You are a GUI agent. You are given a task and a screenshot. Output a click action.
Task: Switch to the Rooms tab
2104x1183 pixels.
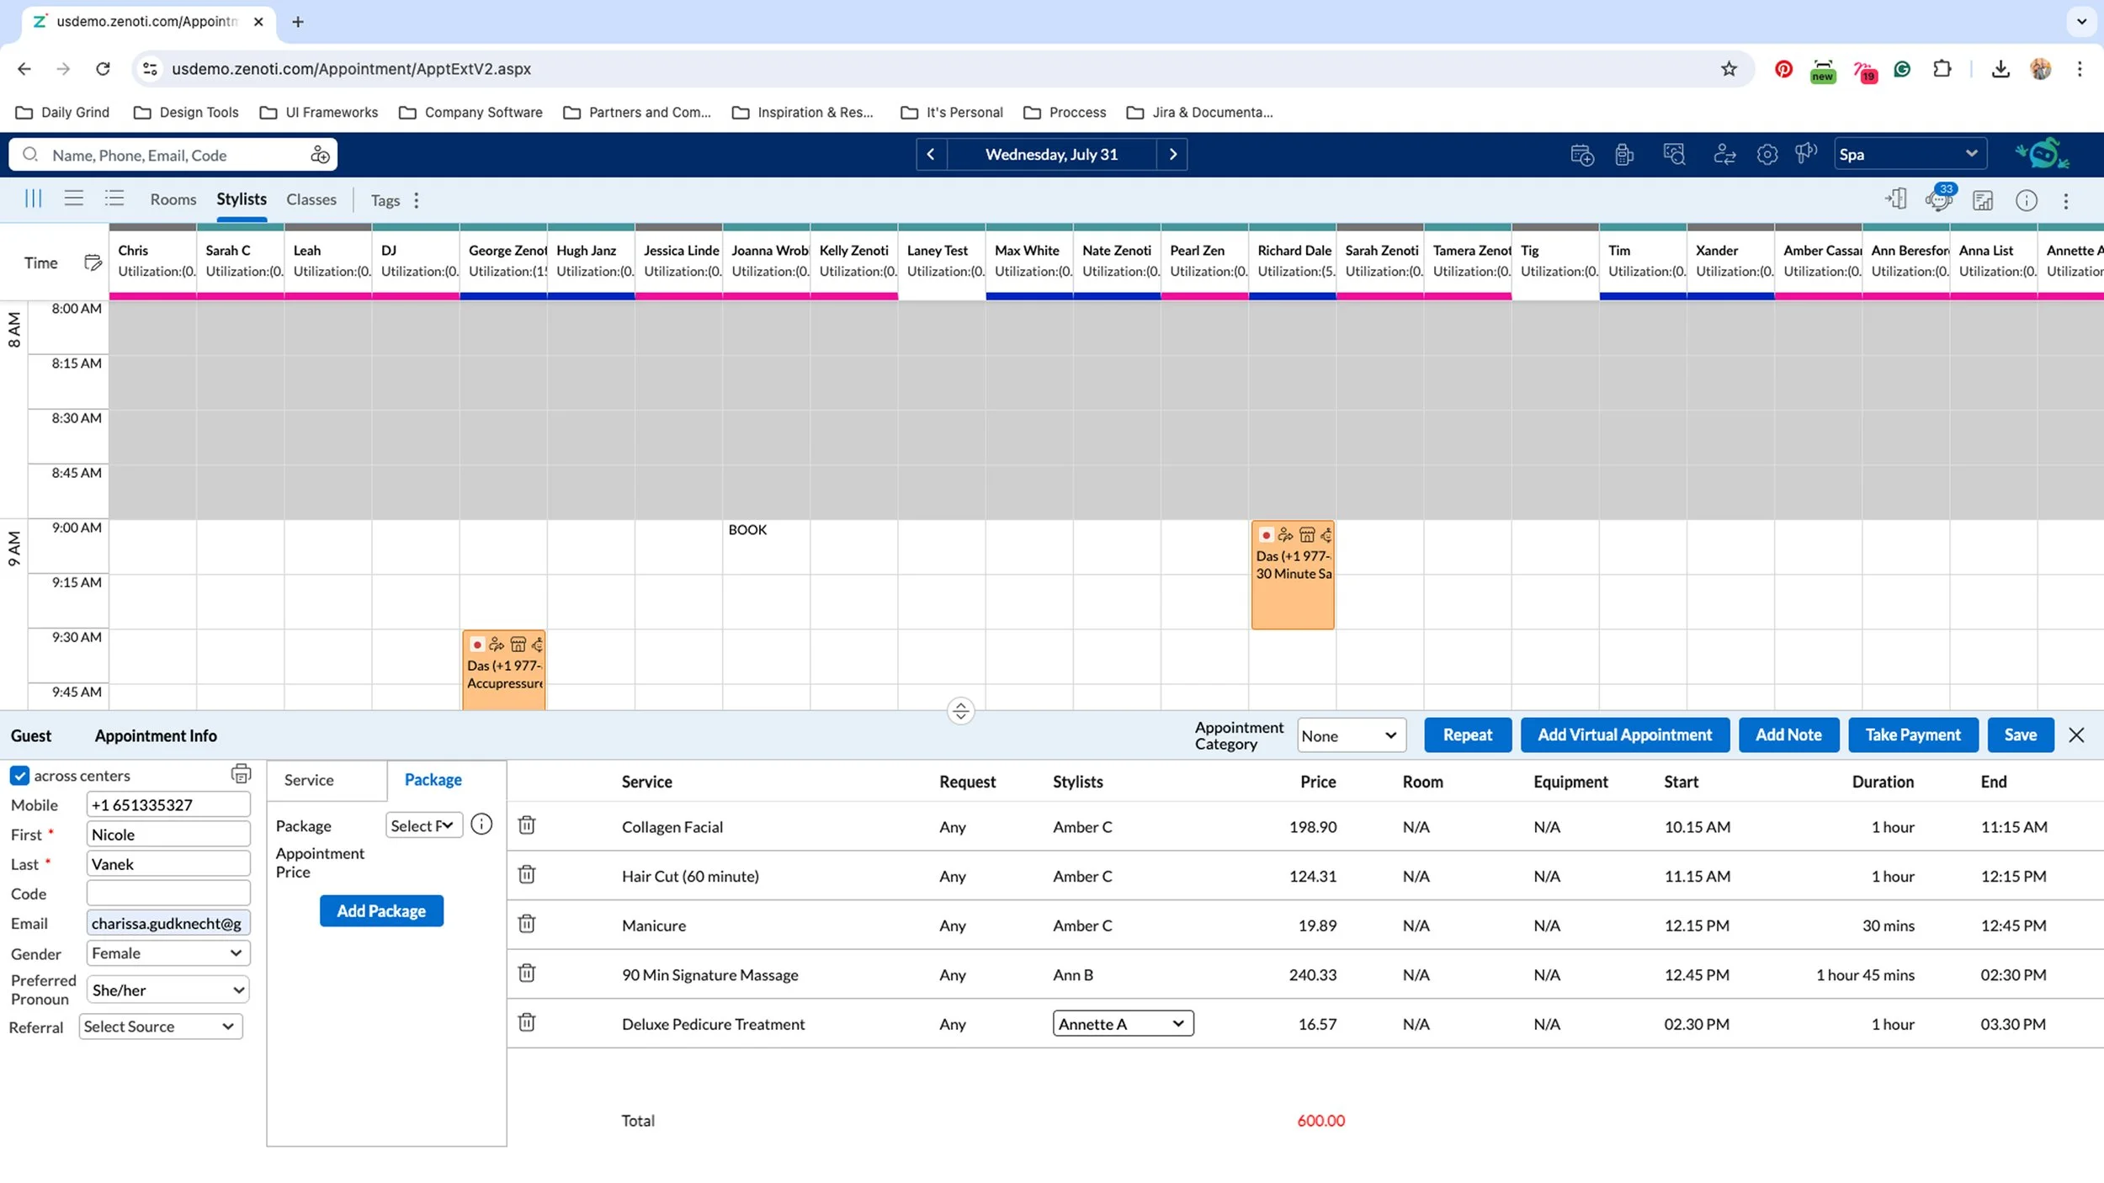[173, 199]
